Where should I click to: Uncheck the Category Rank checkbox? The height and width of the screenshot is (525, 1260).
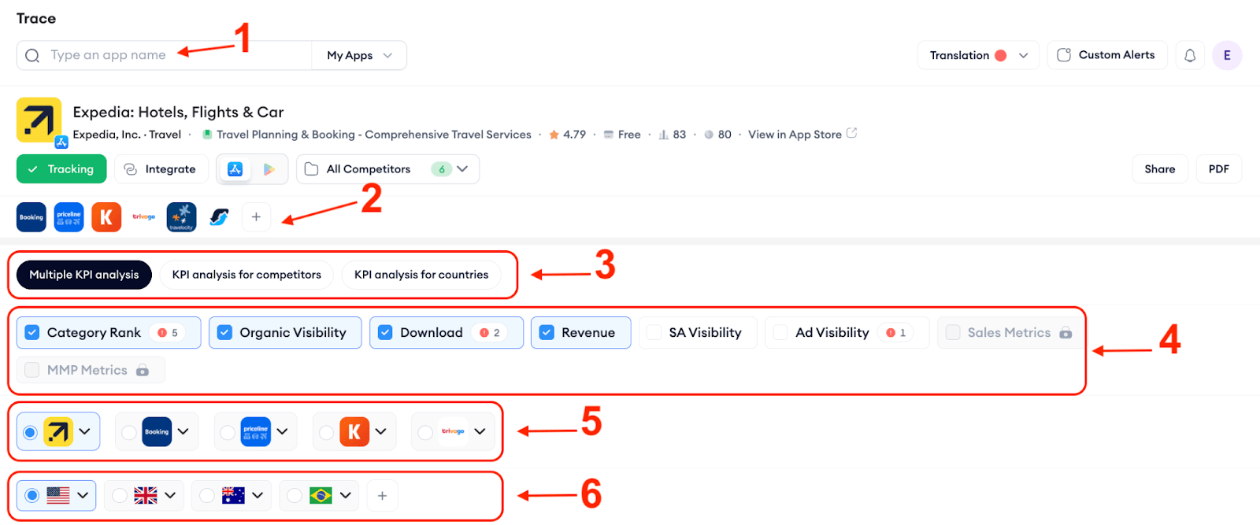(x=32, y=333)
